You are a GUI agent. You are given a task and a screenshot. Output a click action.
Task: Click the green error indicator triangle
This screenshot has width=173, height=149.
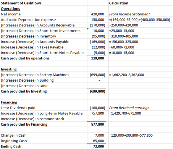[x=88, y=29]
